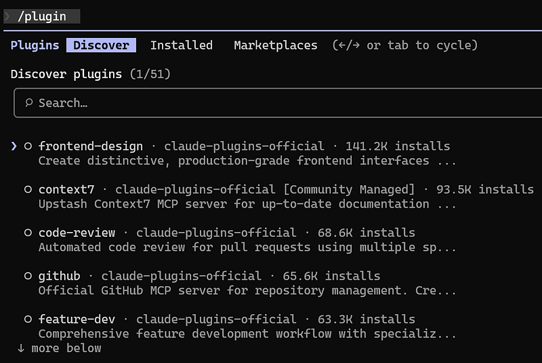Toggle the code-review plugin radio circle

pyautogui.click(x=28, y=233)
